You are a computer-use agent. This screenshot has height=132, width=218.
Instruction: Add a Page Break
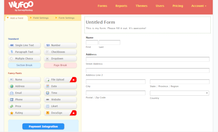pyautogui.click(x=60, y=65)
